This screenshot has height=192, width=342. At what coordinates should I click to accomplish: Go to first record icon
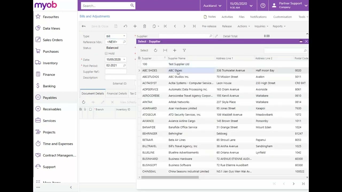(x=165, y=26)
